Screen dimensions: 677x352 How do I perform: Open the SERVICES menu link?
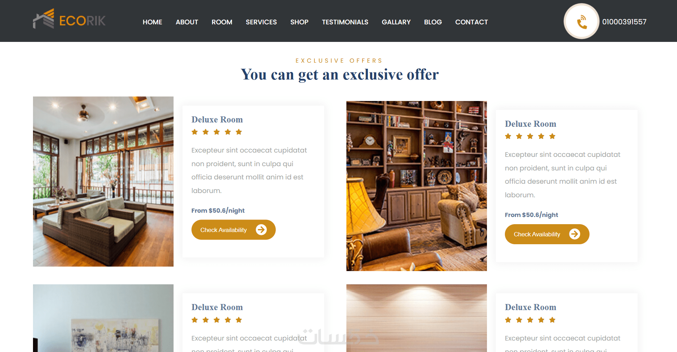click(x=261, y=22)
